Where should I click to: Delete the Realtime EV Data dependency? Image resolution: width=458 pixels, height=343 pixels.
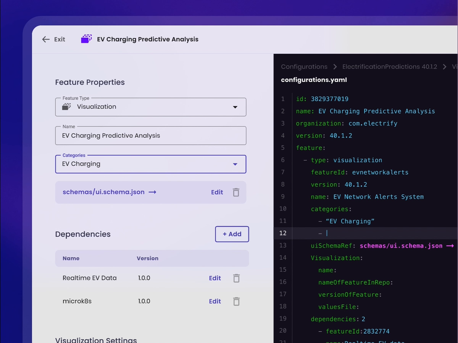coord(236,278)
